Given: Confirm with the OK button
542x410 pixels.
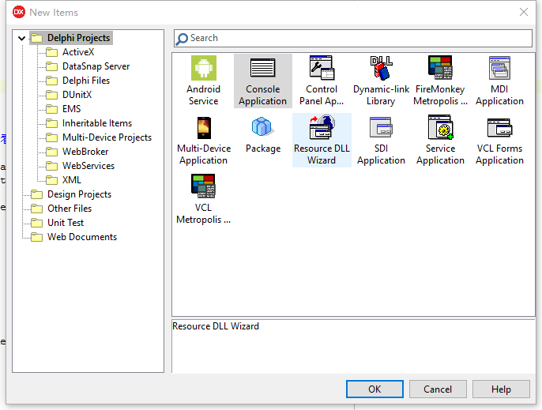Looking at the screenshot, I should (375, 389).
